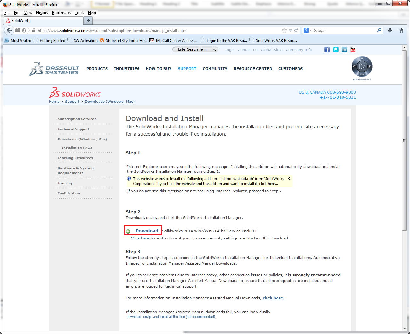The width and height of the screenshot is (410, 334).
Task: Click the SolidWorks logo
Action: pyautogui.click(x=75, y=93)
